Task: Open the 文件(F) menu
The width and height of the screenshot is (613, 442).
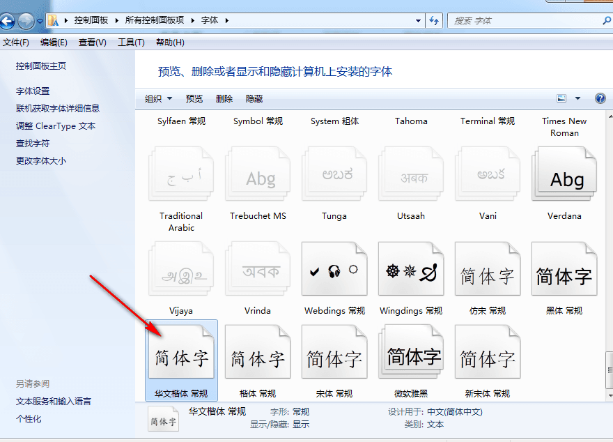Action: (16, 43)
